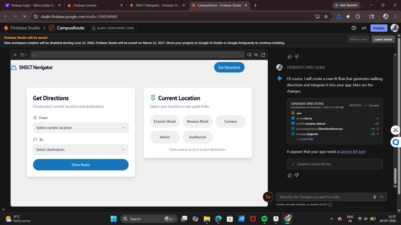Screen dimensions: 401x225
Task: Switch to Yahoo India search tab
Action: point(33,5)
